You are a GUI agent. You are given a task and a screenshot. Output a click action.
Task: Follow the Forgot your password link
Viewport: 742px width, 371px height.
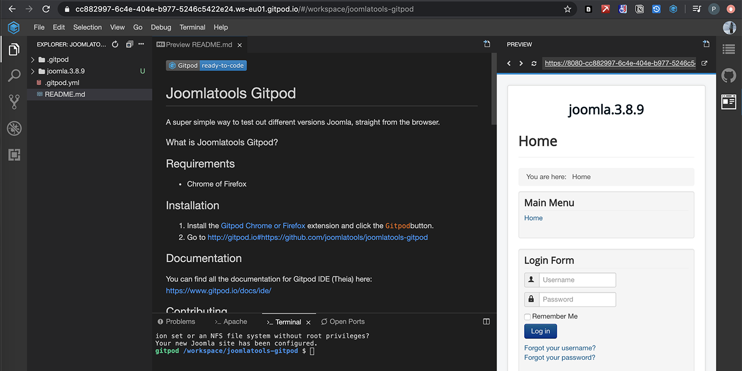[559, 358]
